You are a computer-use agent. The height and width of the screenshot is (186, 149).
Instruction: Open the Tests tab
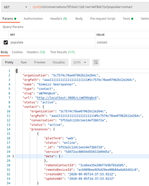[128, 19]
